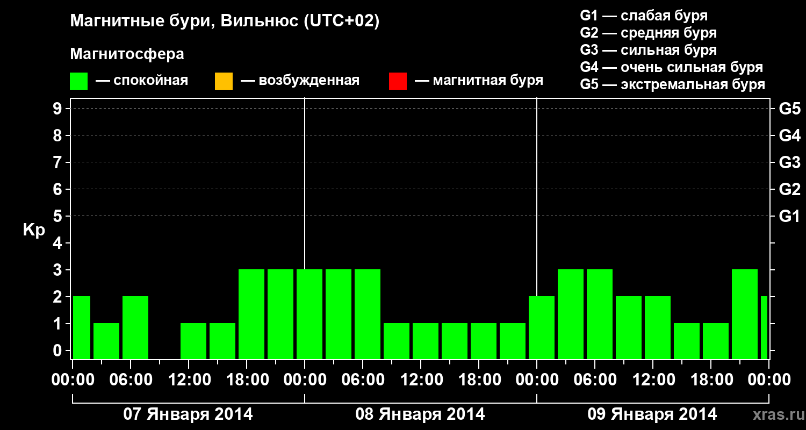806x430 pixels.
Task: Click the Kp 3 bar over 06:00 on 09 Января
Action: (x=600, y=314)
